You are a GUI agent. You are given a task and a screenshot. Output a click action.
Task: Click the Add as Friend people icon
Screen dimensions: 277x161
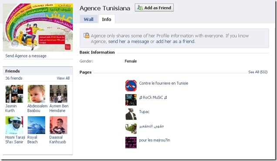(x=140, y=7)
